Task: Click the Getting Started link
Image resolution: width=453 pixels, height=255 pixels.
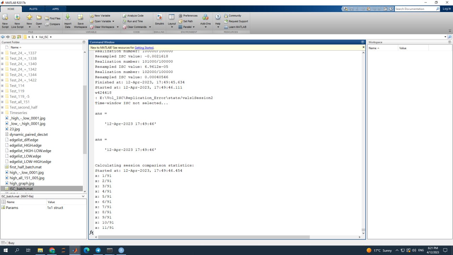Action: (144, 47)
